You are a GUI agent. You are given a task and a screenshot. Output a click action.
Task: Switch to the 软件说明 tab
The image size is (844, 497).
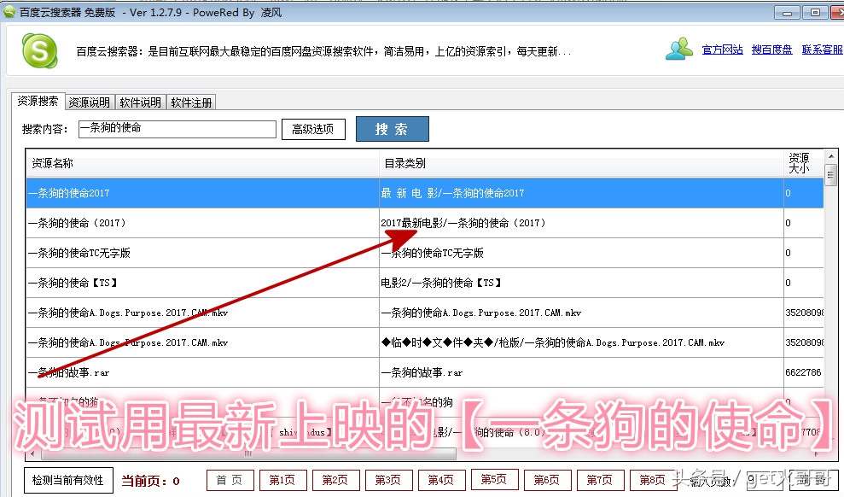141,102
